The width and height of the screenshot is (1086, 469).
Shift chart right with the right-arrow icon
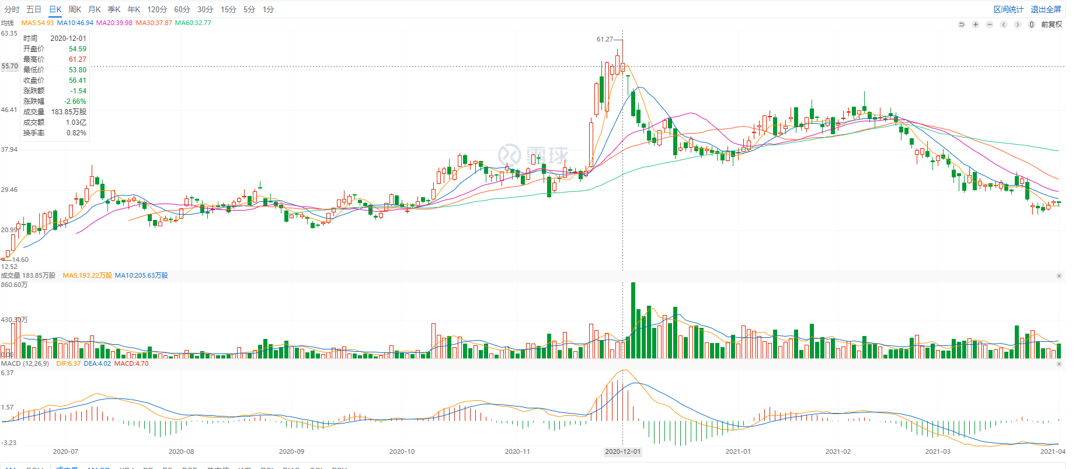coord(1018,24)
